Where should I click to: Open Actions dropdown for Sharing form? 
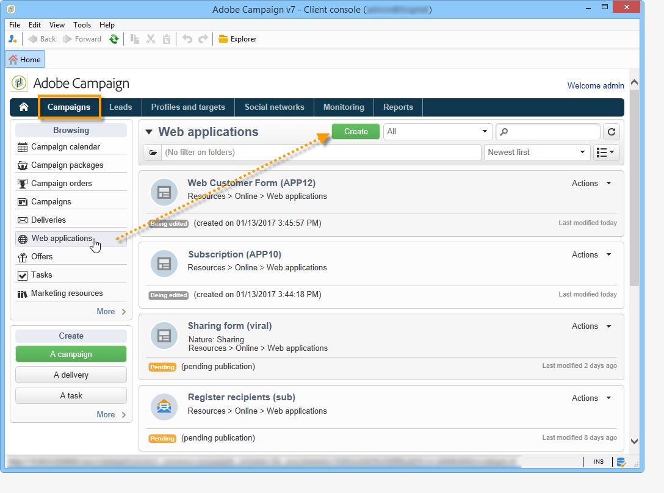(x=591, y=326)
